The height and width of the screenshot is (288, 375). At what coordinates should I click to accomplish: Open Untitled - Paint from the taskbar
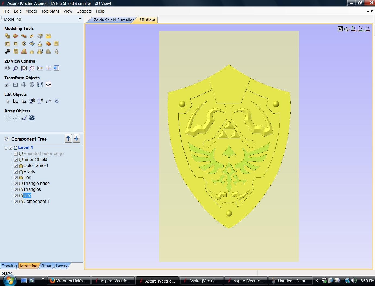pos(291,281)
